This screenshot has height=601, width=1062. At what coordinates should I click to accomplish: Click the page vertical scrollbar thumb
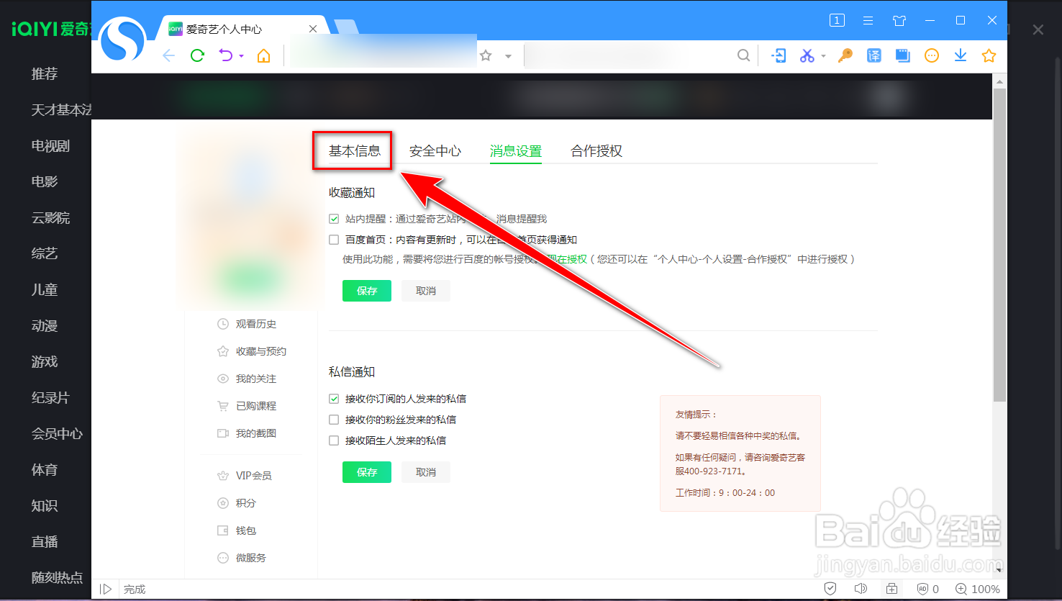click(x=999, y=245)
